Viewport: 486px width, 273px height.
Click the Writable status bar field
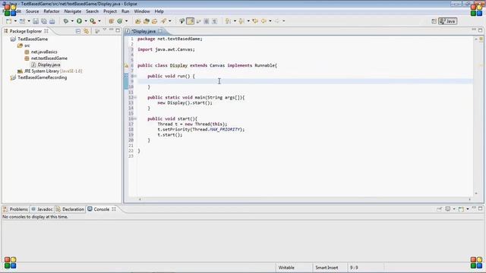pyautogui.click(x=286, y=268)
